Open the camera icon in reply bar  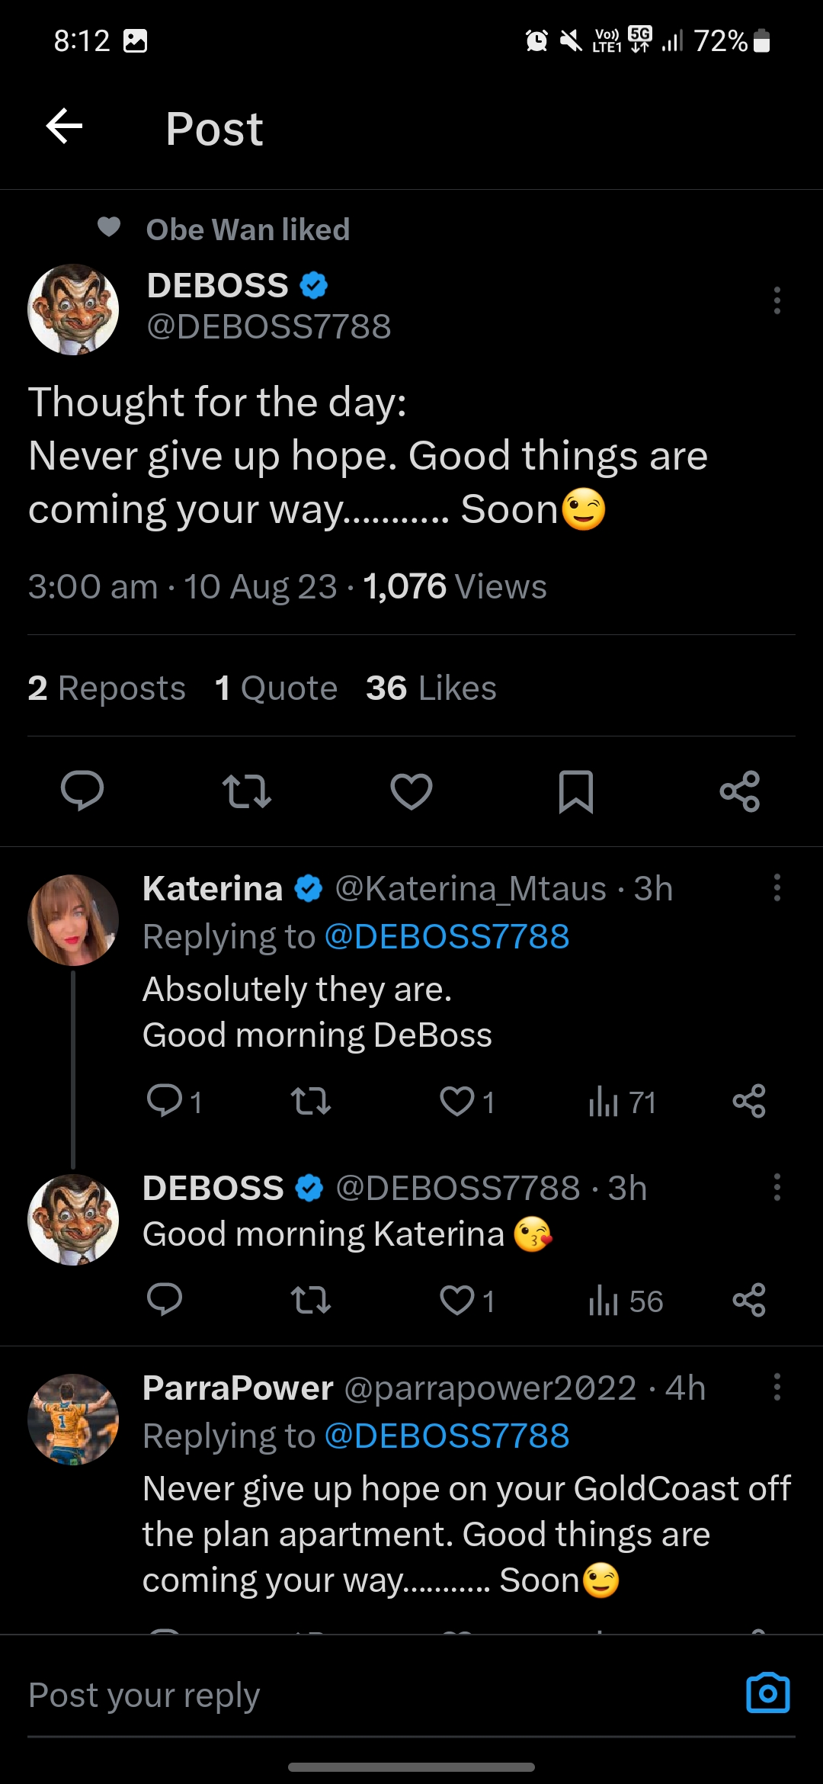point(767,1693)
